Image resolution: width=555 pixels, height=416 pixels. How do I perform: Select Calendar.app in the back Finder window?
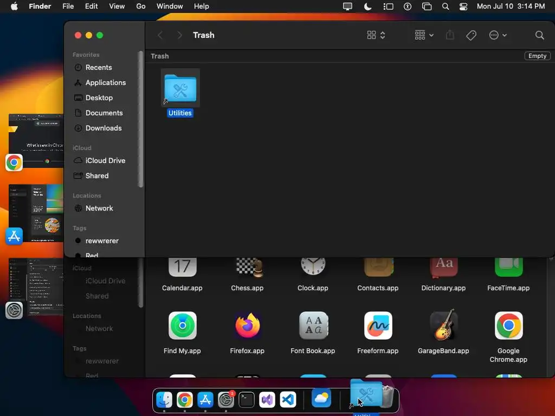[182, 276]
